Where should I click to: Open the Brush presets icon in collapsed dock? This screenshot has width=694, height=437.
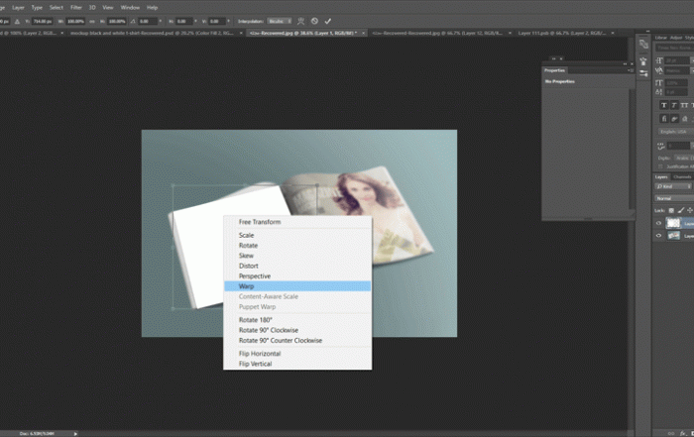tap(643, 61)
